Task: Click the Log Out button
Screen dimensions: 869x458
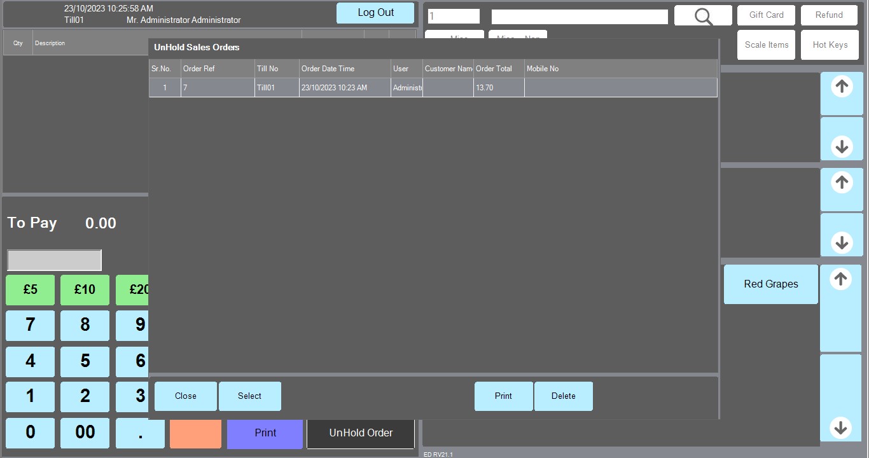Action: pos(375,13)
